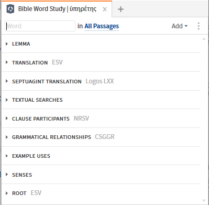209x205 pixels.
Task: Click the ESV label beside Translation
Action: (x=57, y=62)
